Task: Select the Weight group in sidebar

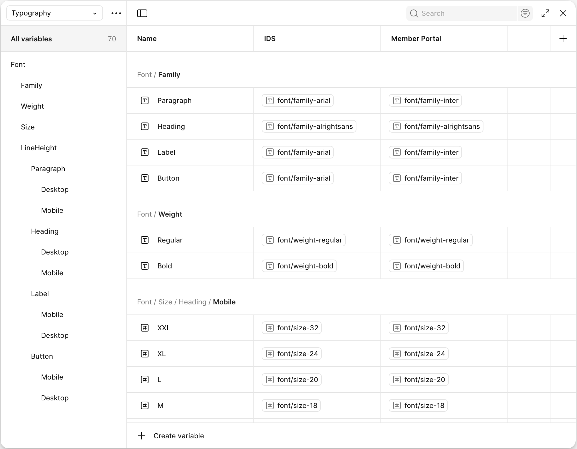Action: pos(32,106)
